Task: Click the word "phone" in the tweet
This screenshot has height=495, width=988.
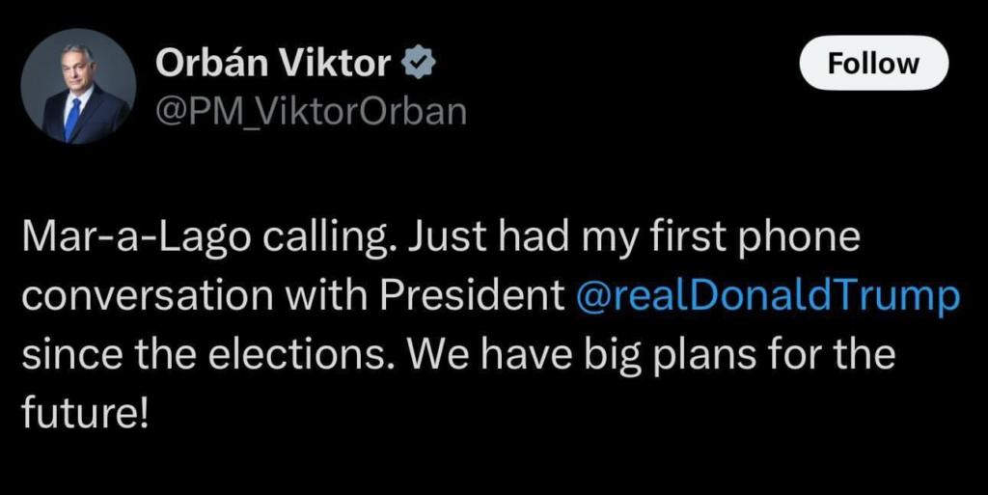Action: (x=791, y=237)
